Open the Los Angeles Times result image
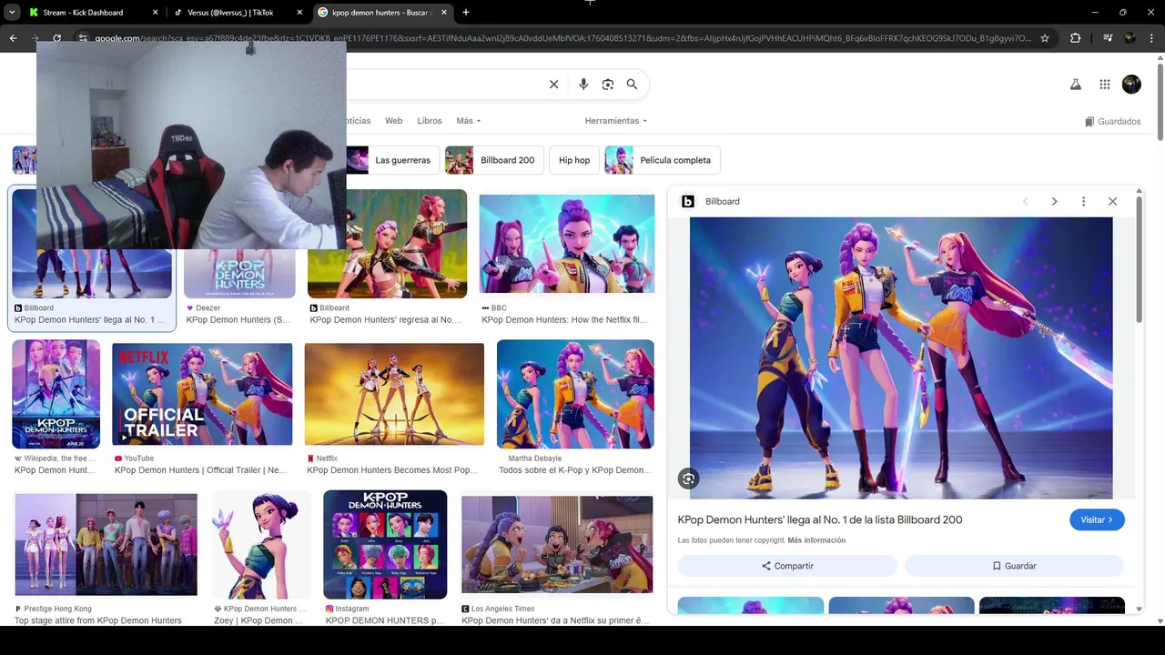1165x655 pixels. (x=557, y=544)
